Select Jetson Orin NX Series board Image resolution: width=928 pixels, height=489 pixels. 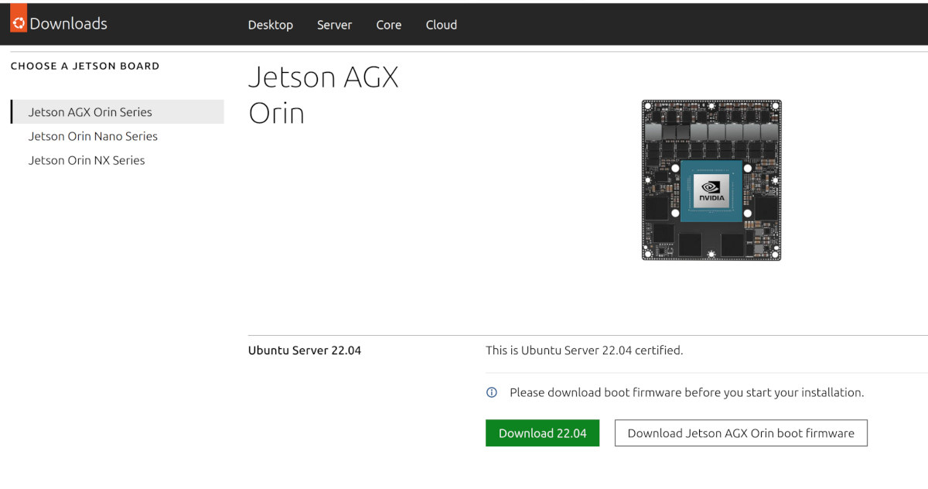pyautogui.click(x=87, y=160)
